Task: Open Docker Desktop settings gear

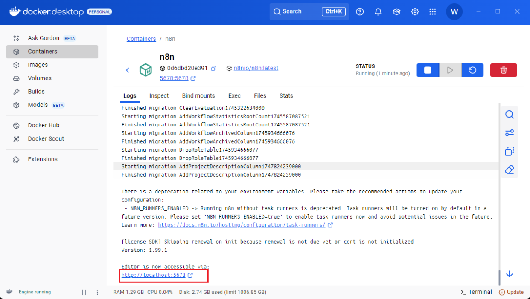Action: (x=415, y=12)
